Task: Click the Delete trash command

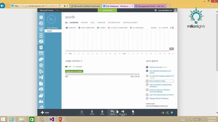Action: click(102, 113)
